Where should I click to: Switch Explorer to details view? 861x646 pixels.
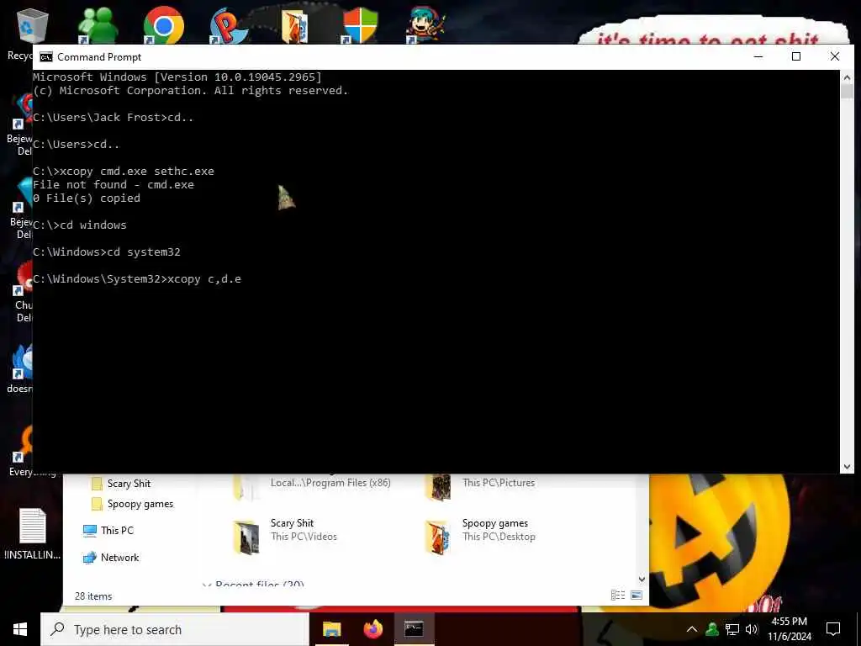click(618, 595)
